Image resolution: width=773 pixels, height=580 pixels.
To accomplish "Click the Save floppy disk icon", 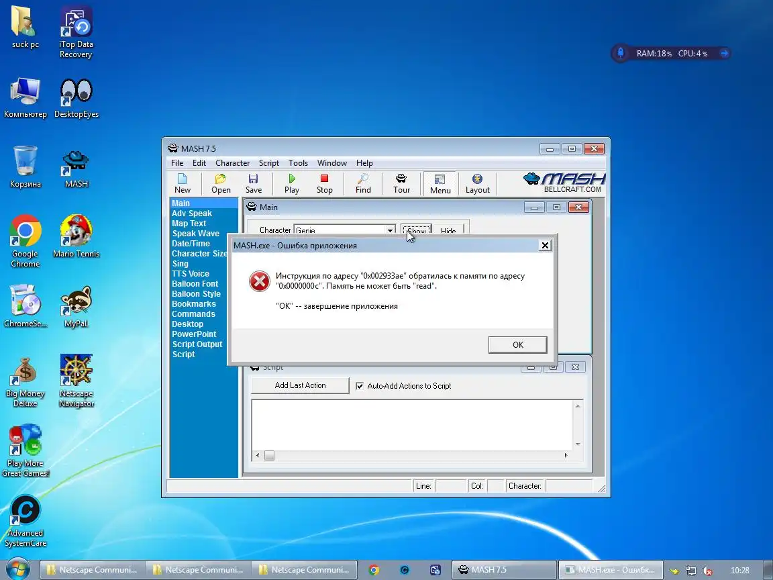I will (254, 183).
